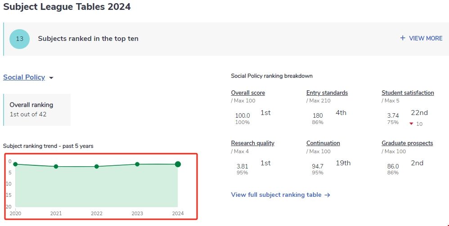This screenshot has width=449, height=226.
Task: Click the red down arrow under Student satisfaction
Action: pyautogui.click(x=411, y=124)
